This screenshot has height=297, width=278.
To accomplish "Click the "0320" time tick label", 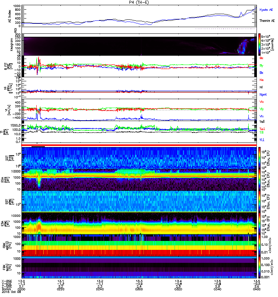I will [178, 289].
